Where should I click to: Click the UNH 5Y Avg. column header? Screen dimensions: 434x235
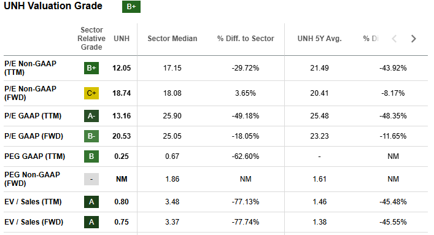pos(319,39)
